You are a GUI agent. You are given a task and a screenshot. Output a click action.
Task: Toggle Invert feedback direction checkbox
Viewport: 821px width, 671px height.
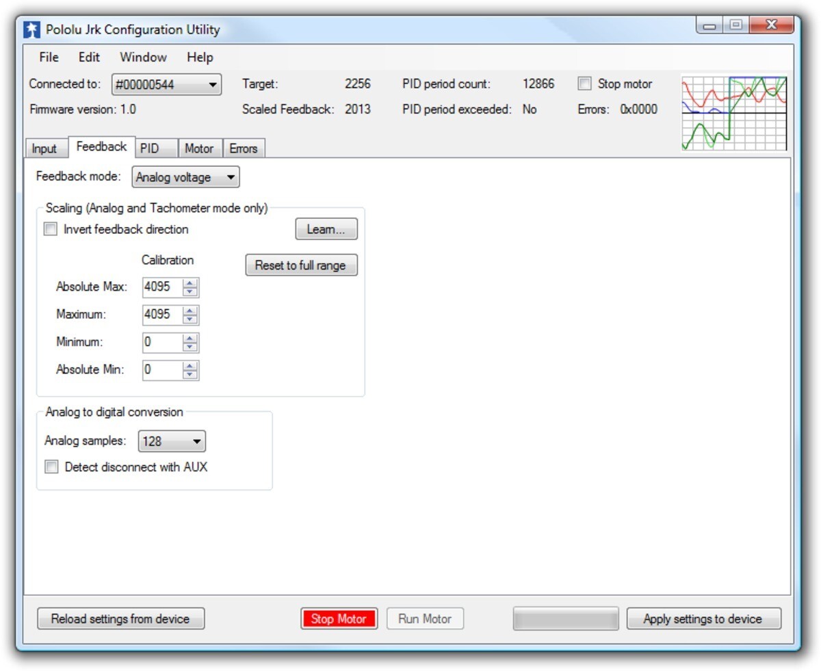coord(51,229)
